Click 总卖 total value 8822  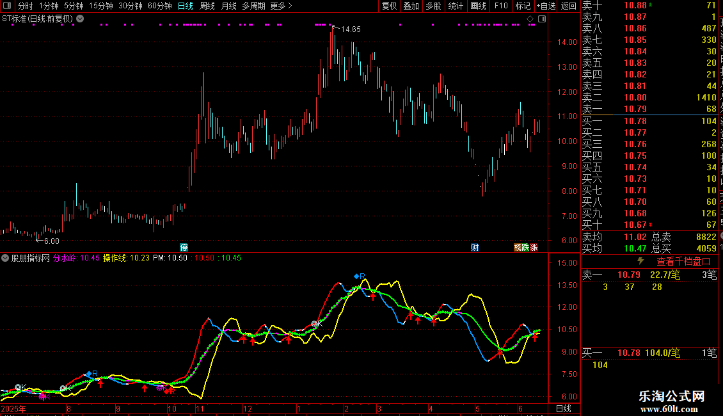click(x=706, y=237)
